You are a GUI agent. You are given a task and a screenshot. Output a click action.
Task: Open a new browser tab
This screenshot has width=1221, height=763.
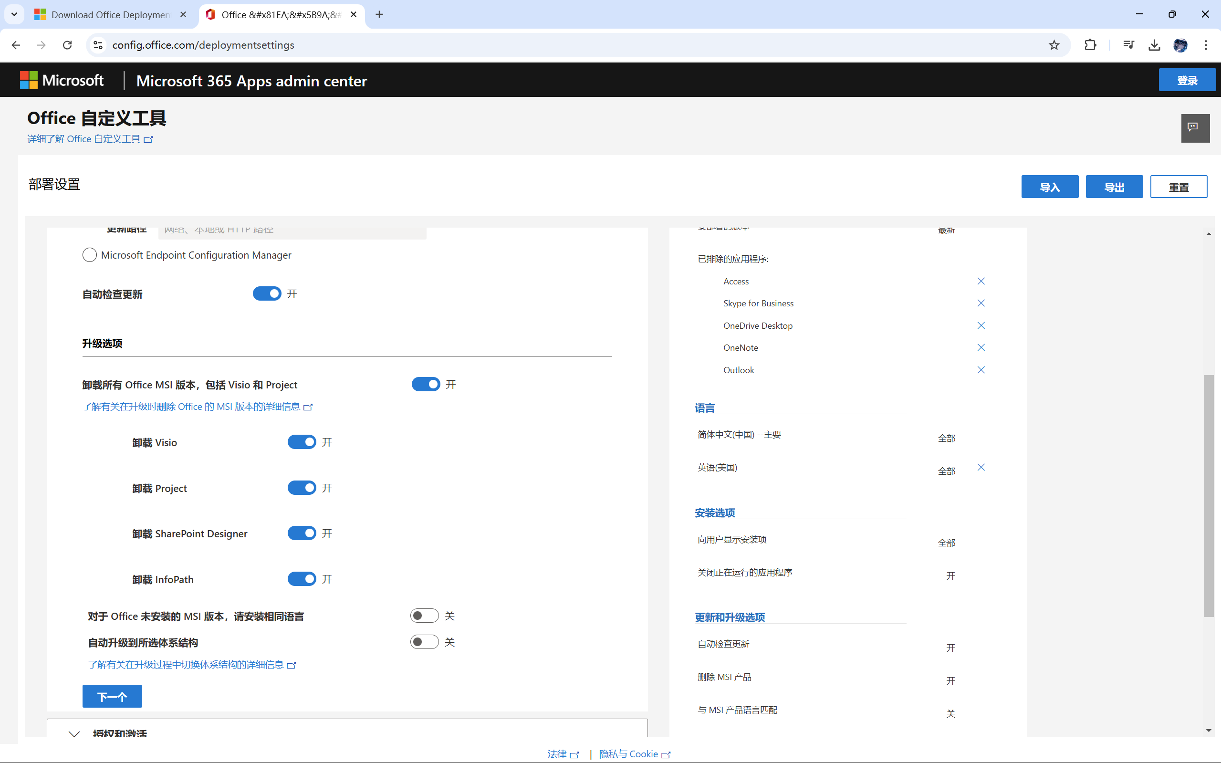tap(379, 15)
